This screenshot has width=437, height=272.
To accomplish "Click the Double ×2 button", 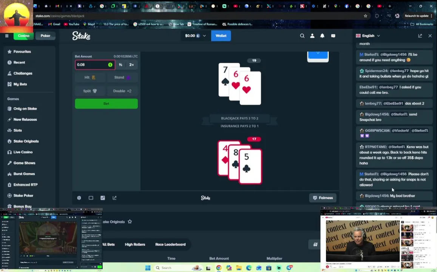I will tap(122, 91).
